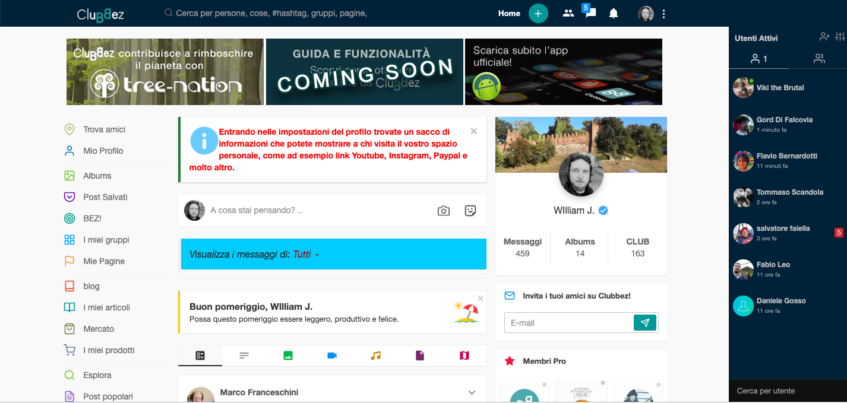Open the official app download banner
Image resolution: width=847 pixels, height=403 pixels.
[x=564, y=72]
